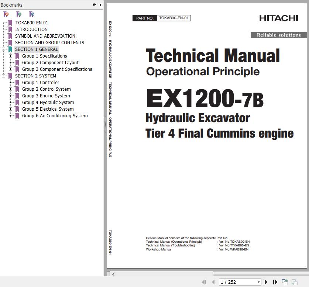
Task: Click the horizontal scrollbar left arrow
Action: 113,274
